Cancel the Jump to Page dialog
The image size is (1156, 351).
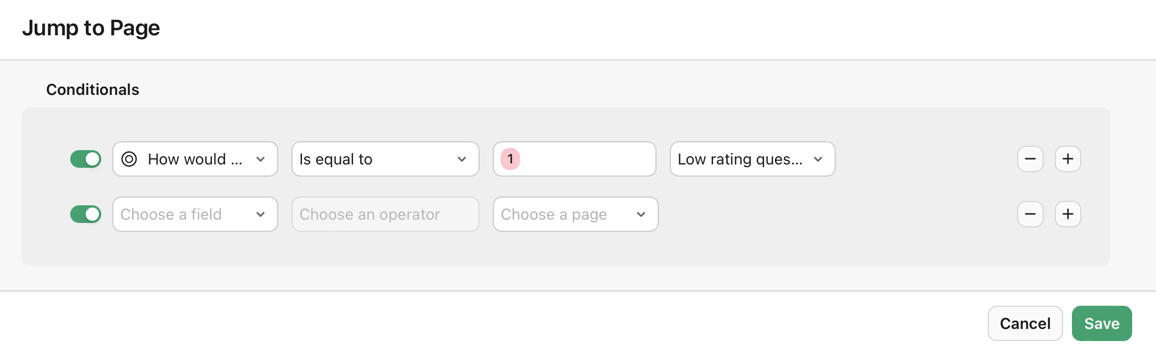[1025, 323]
